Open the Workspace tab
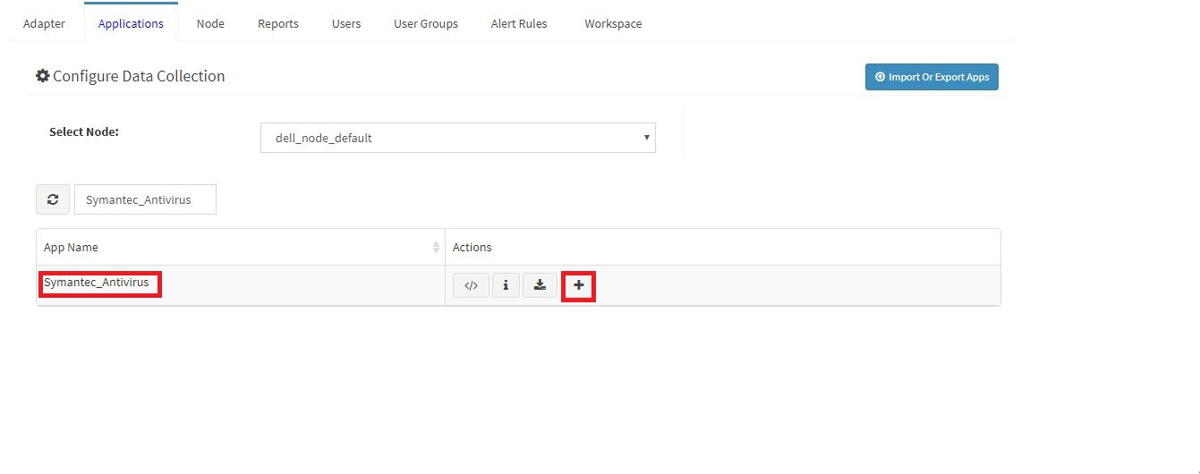 (x=613, y=23)
